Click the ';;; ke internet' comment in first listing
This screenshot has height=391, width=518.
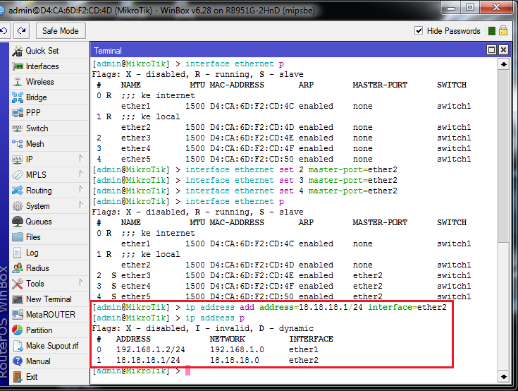click(x=158, y=95)
